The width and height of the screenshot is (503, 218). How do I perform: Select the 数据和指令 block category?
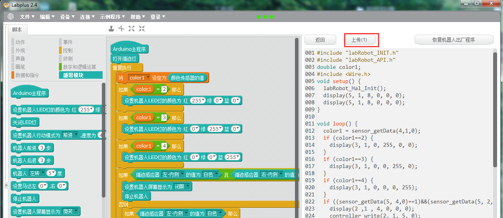coord(27,75)
